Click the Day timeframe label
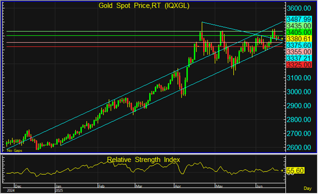The width and height of the screenshot is (318, 194). click(x=307, y=188)
